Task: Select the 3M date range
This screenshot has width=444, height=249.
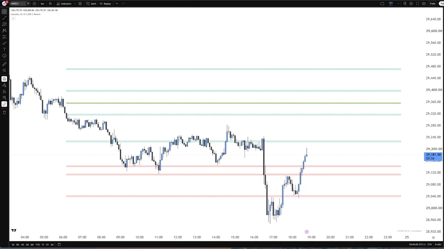Action: tap(27, 245)
